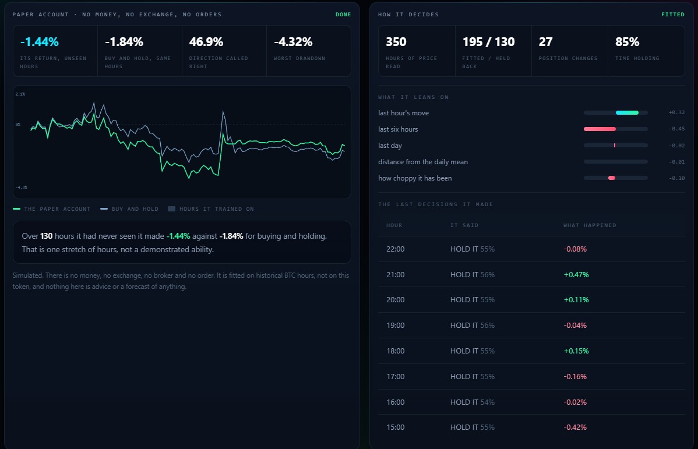The height and width of the screenshot is (449, 698).
Task: Select the 18:00 decision row hour
Action: (x=395, y=351)
